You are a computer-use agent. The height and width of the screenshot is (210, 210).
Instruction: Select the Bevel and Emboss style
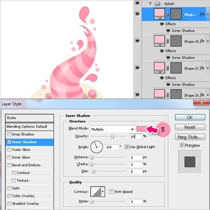[x=26, y=165]
